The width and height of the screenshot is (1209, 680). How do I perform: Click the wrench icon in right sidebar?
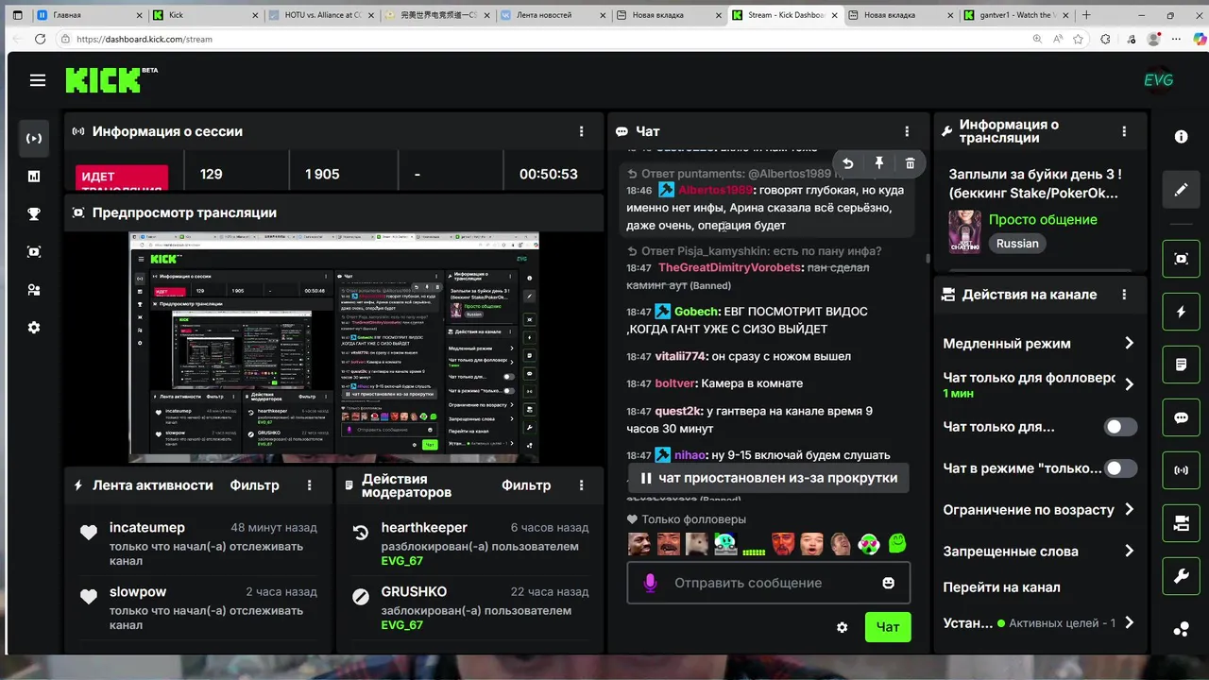point(1181,576)
